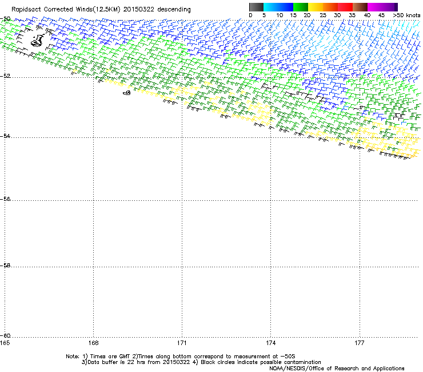Click the latitude label '-52'
Screen dimensions: 423x372
[5, 76]
